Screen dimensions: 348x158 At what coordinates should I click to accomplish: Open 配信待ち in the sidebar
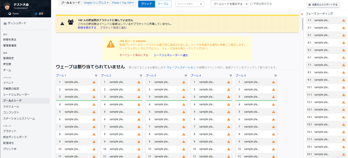tap(8, 143)
